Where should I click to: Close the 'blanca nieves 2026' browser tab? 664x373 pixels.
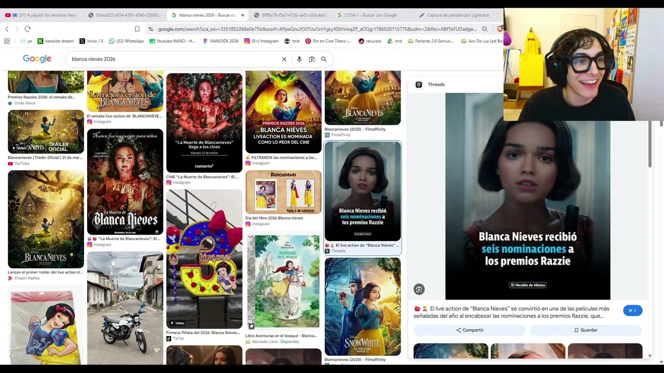(x=242, y=15)
